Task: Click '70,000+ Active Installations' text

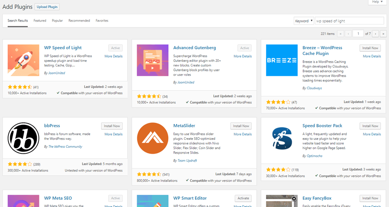Action: 285,108
